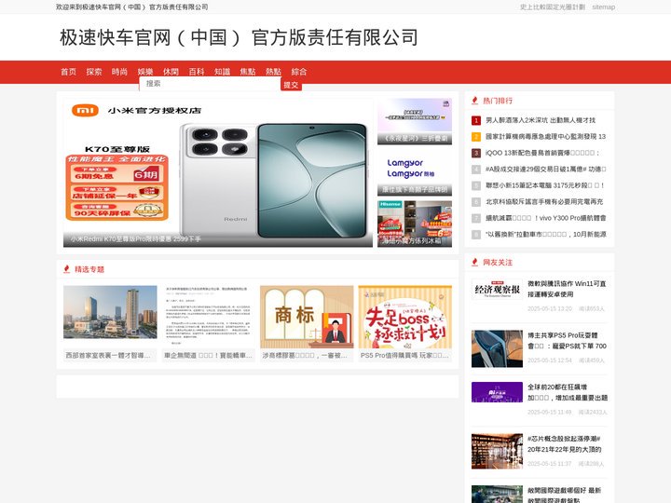
Task: Open ranked article "以舊換新"拉動車市
Action: (545, 235)
